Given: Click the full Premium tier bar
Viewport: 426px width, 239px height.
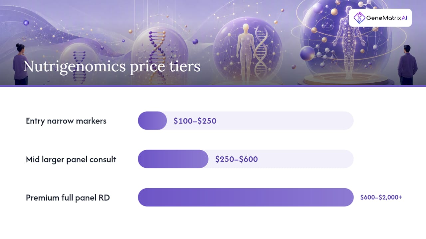Looking at the screenshot, I should (x=246, y=198).
